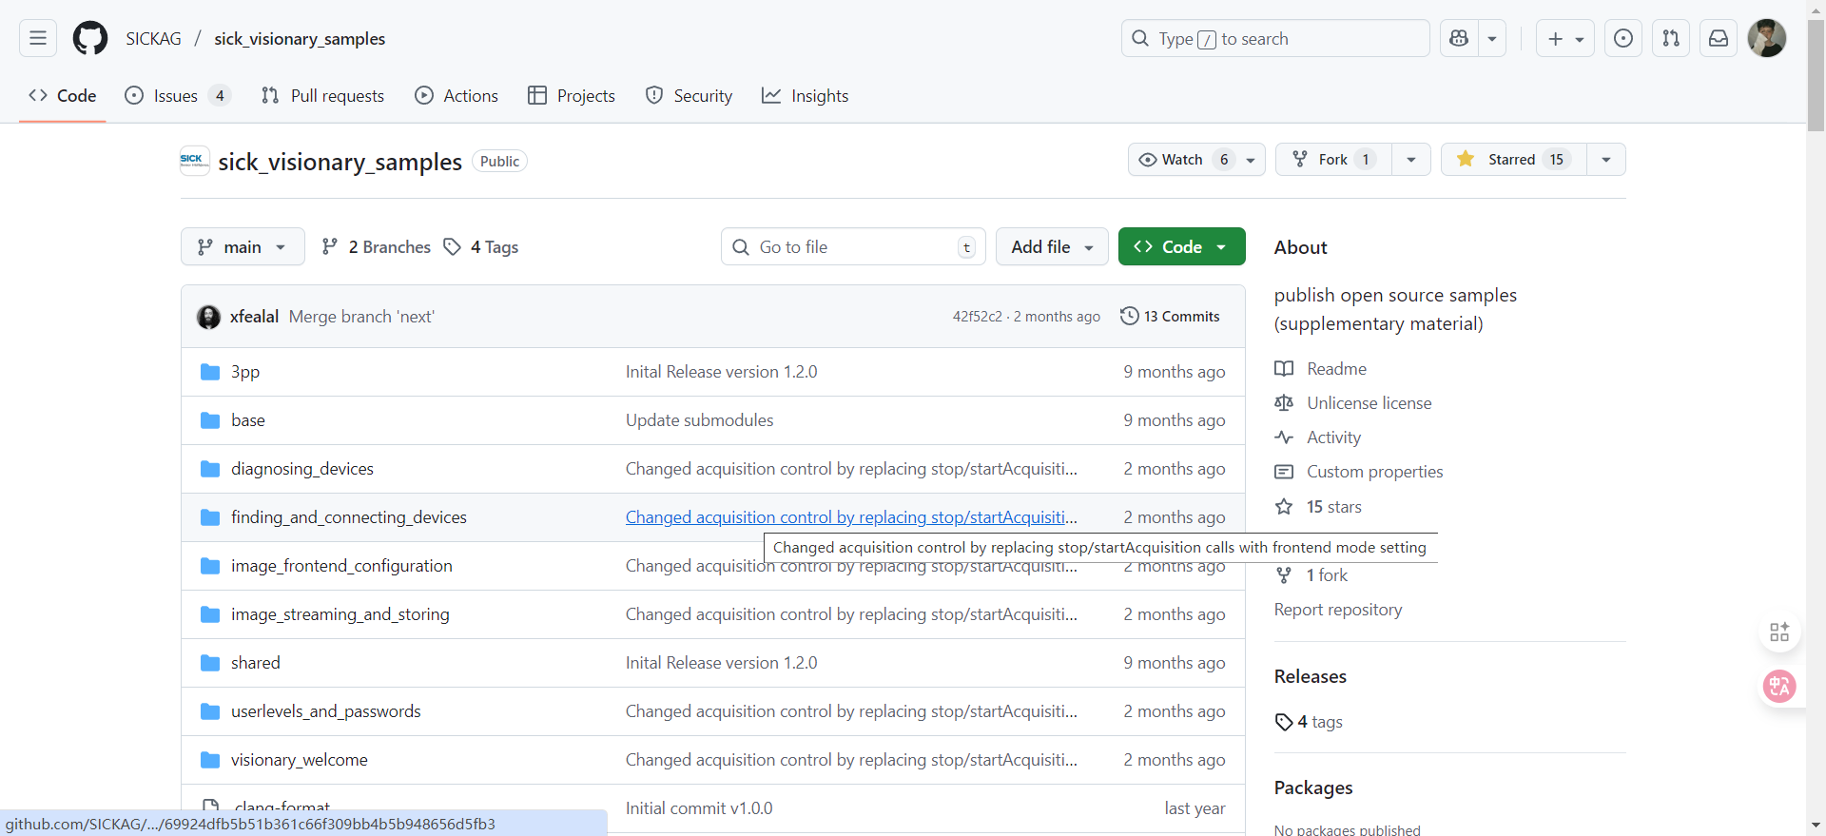Open the Add file dropdown
The width and height of the screenshot is (1826, 836).
(1052, 246)
